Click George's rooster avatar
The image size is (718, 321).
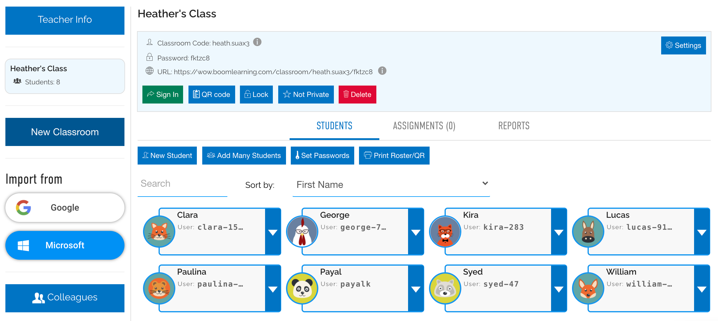click(302, 232)
